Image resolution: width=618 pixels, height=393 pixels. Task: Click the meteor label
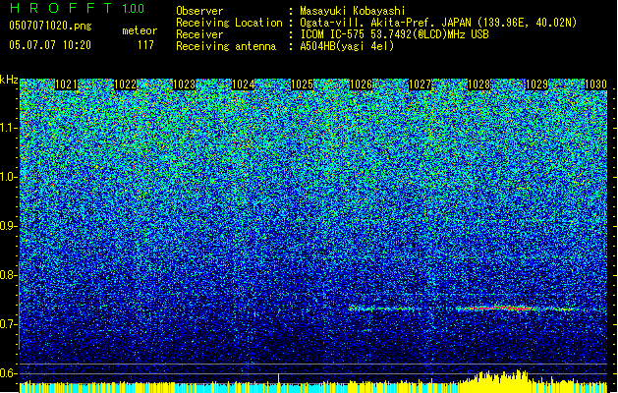click(x=140, y=30)
